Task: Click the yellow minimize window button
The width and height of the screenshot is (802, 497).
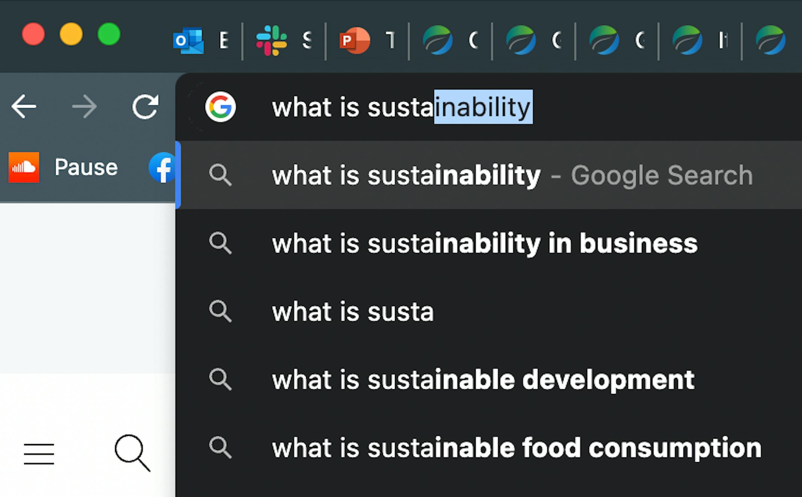Action: pos(71,34)
